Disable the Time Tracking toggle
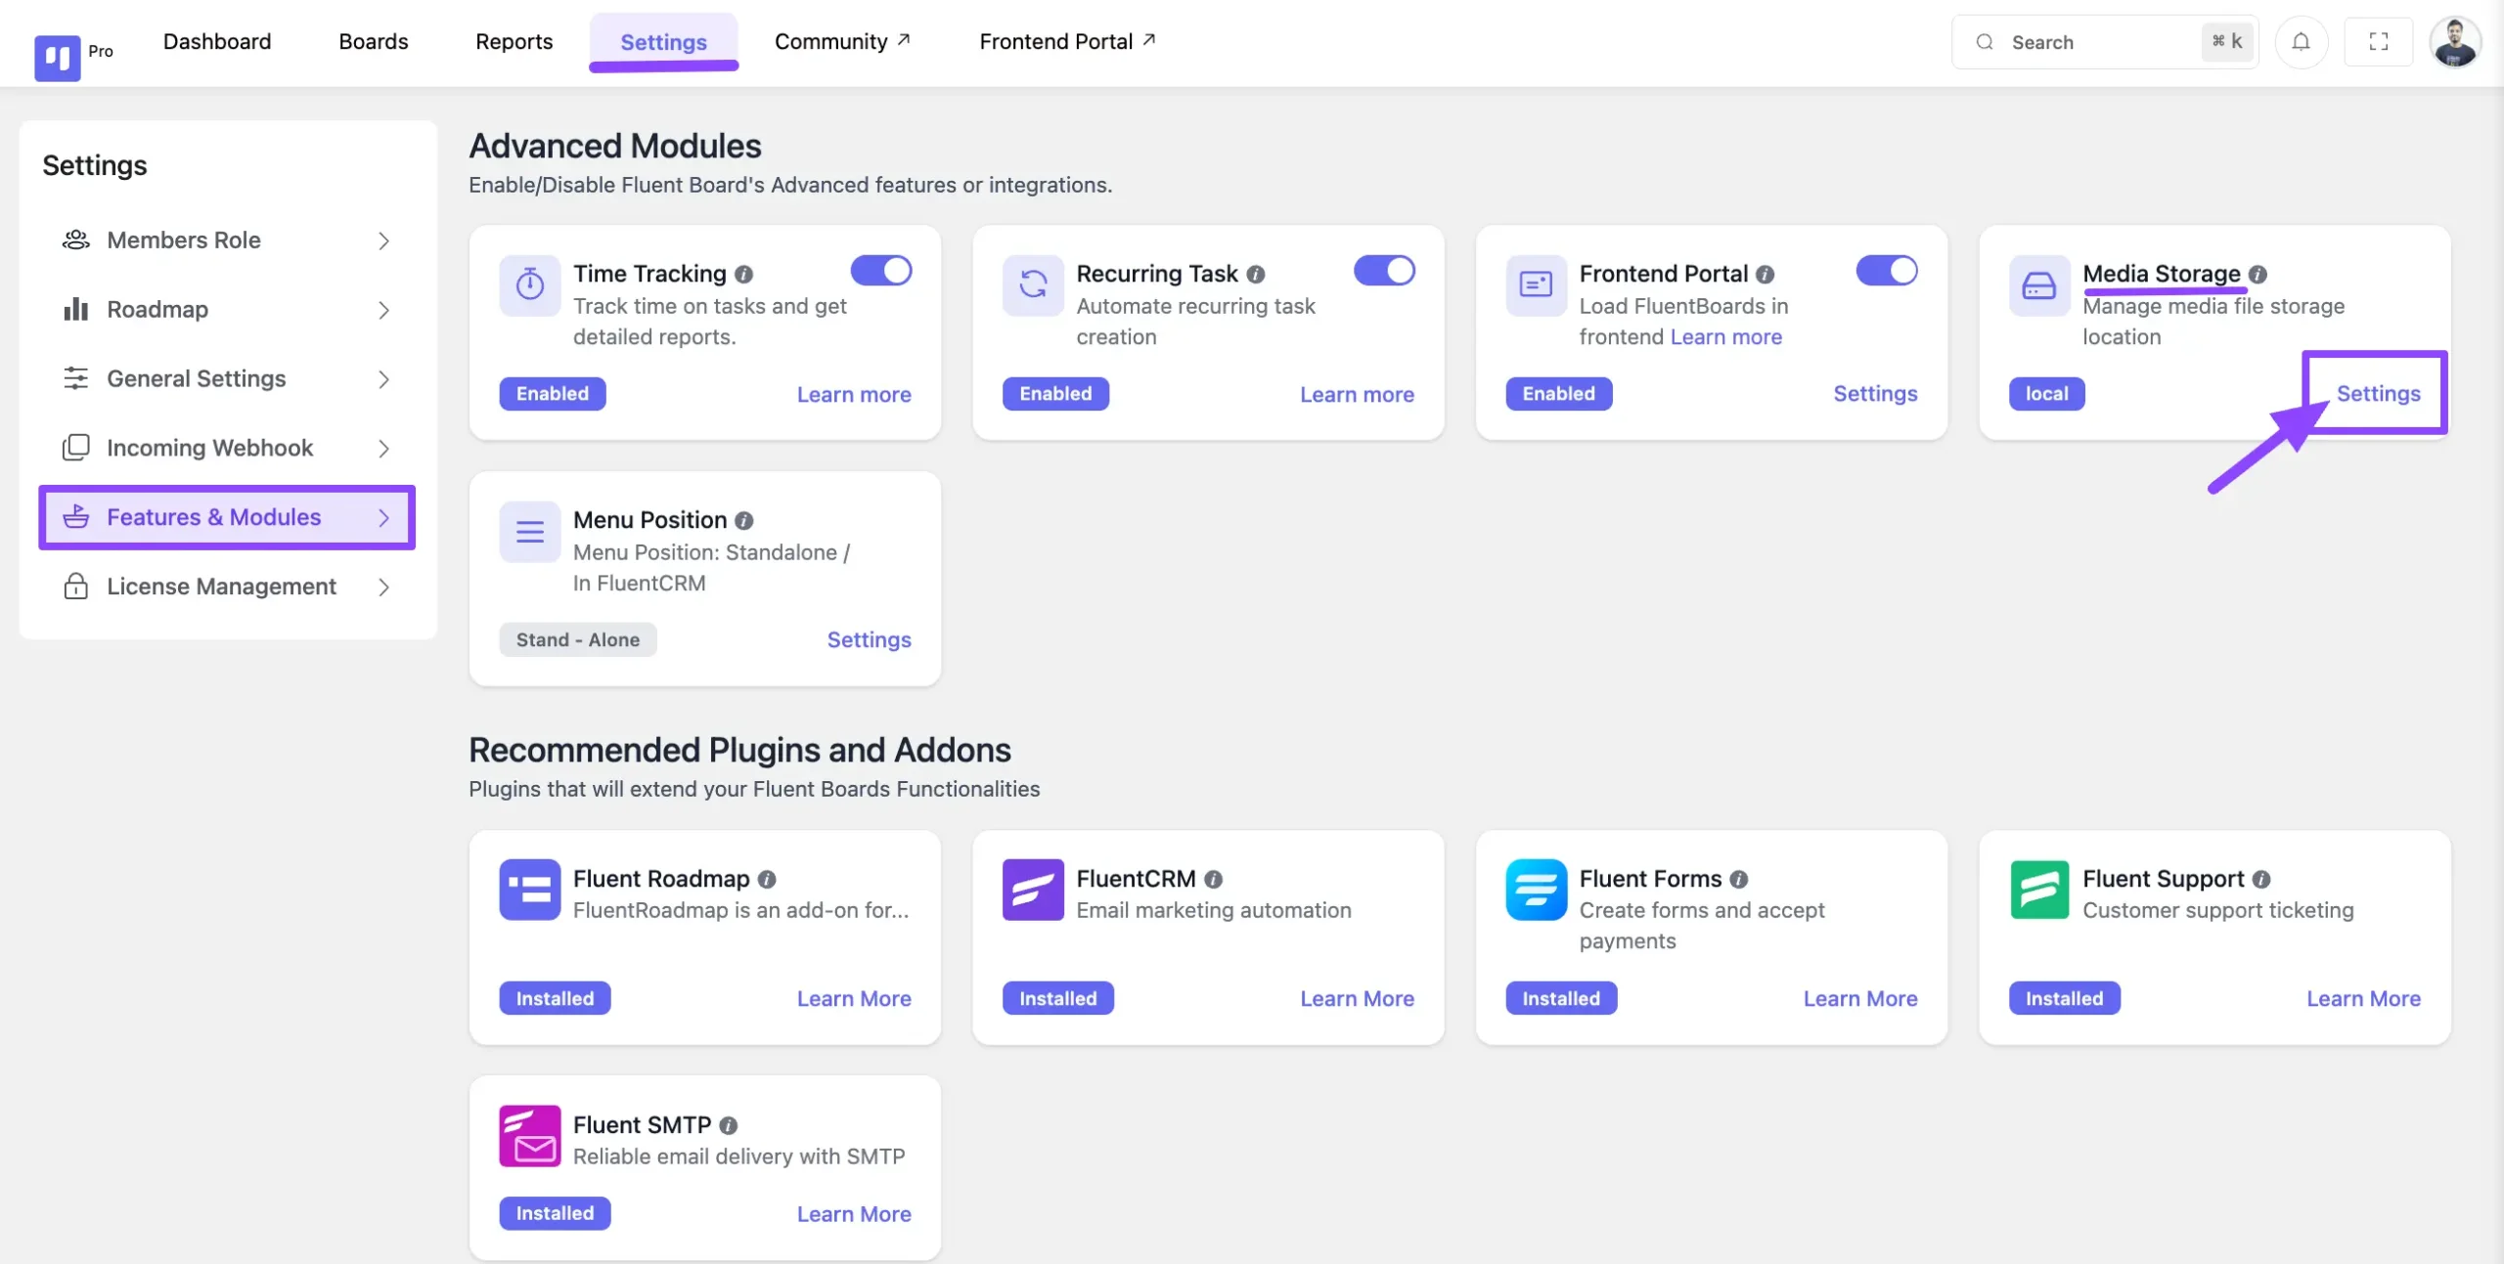The height and width of the screenshot is (1264, 2504). coord(880,271)
